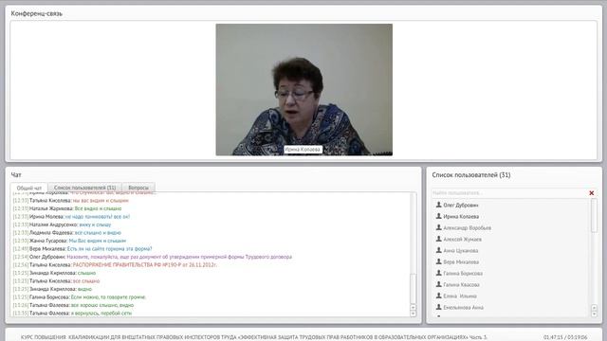Switch to the Общий чат tab

[29, 188]
